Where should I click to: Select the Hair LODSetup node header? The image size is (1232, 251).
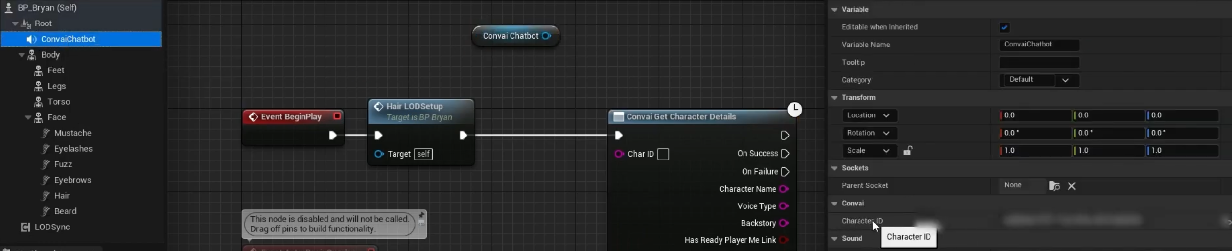click(x=421, y=112)
